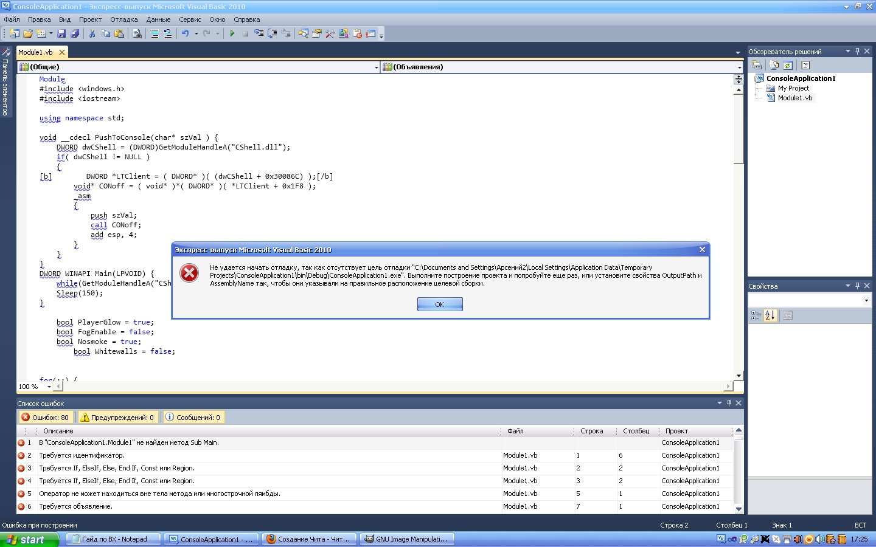Expand the Add New Item dropdown arrow

50,34
